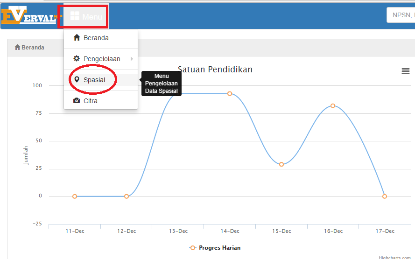The height and width of the screenshot is (259, 415).
Task: Click the 75 y-axis label
Action: 39,113
